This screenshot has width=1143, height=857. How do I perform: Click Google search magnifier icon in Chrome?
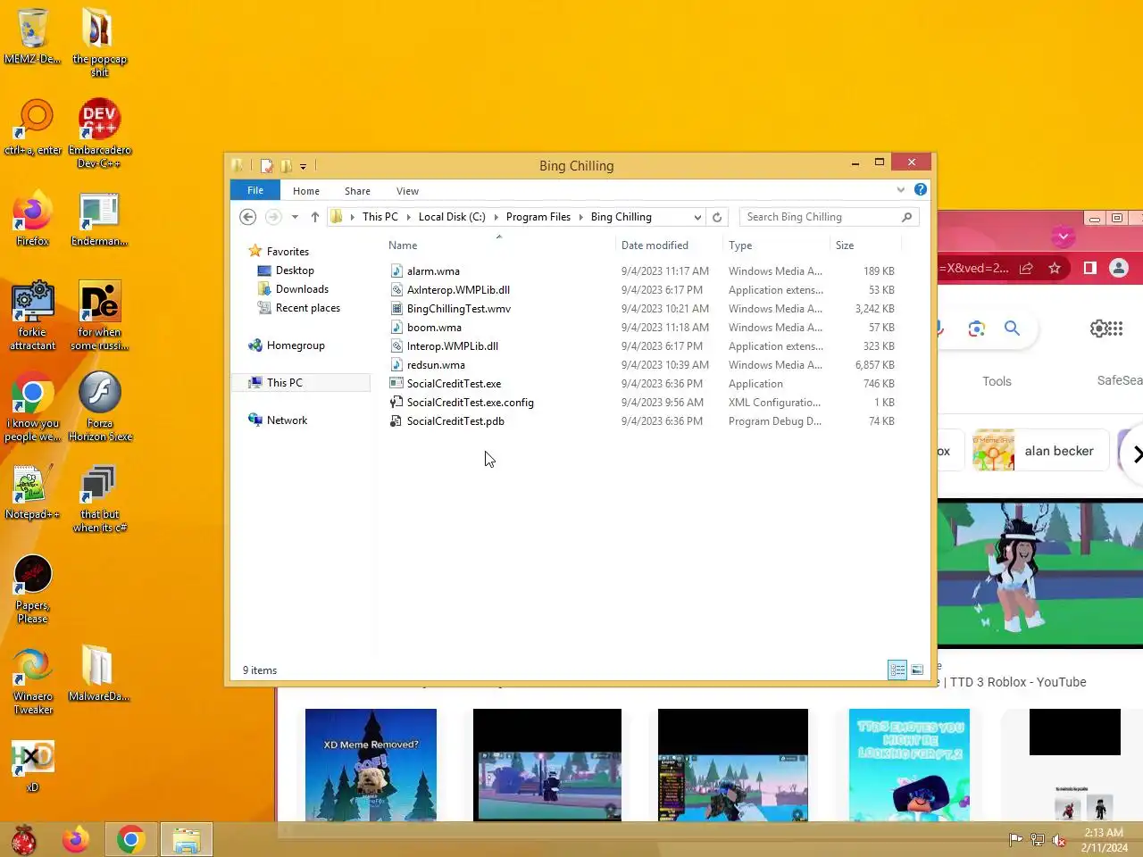pos(1012,329)
